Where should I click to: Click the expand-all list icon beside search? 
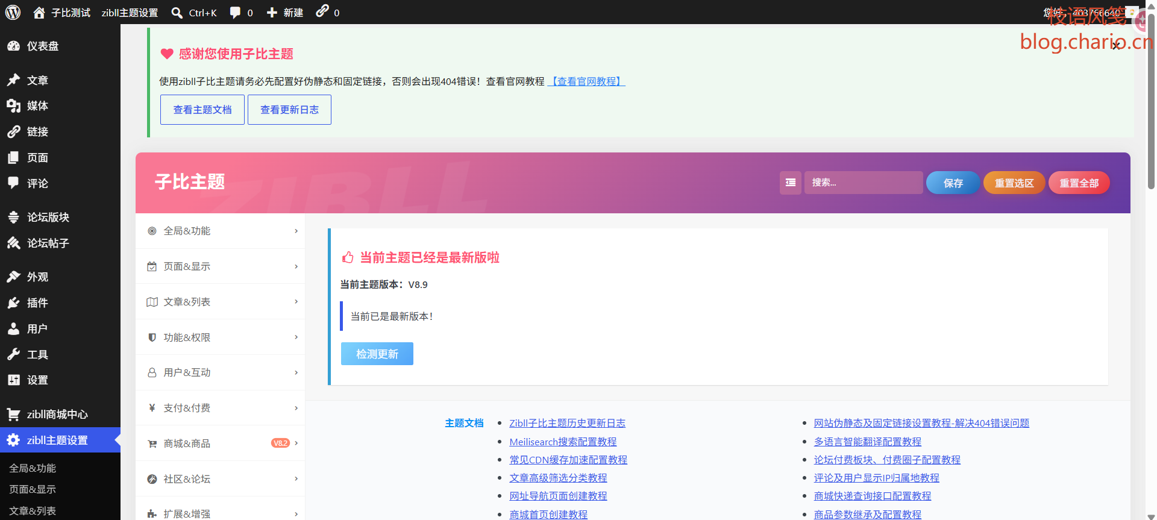click(790, 183)
